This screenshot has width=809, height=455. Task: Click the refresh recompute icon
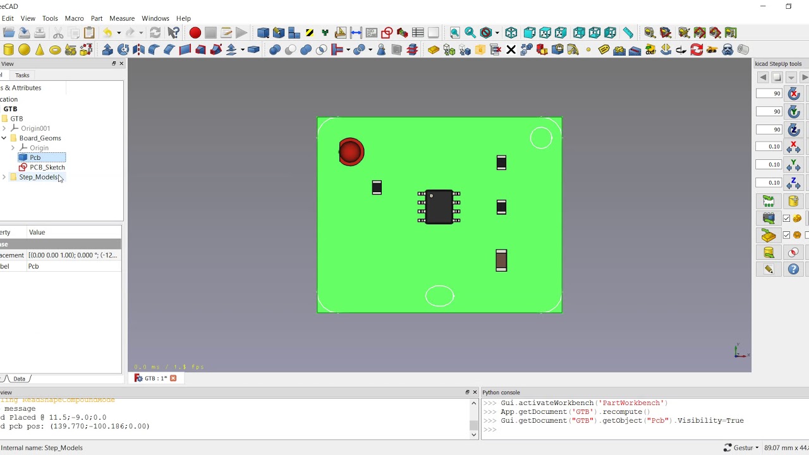[155, 33]
